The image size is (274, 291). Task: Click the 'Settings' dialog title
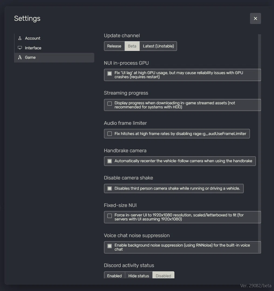27,19
